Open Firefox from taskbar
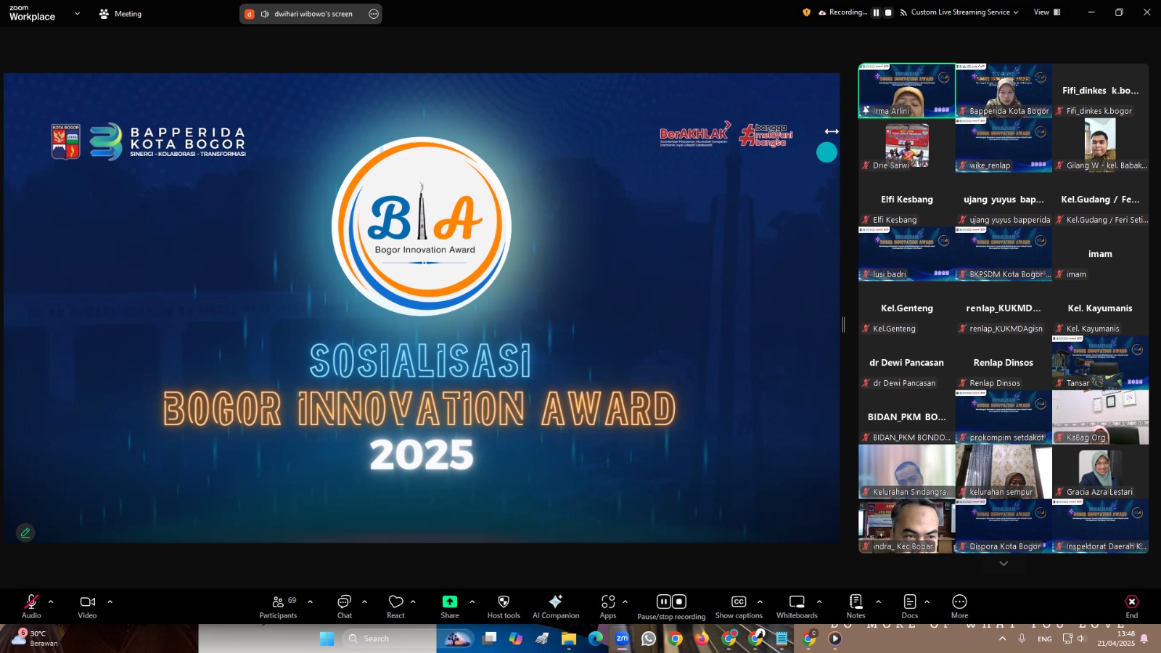Screen dimensions: 1161x653 click(702, 638)
